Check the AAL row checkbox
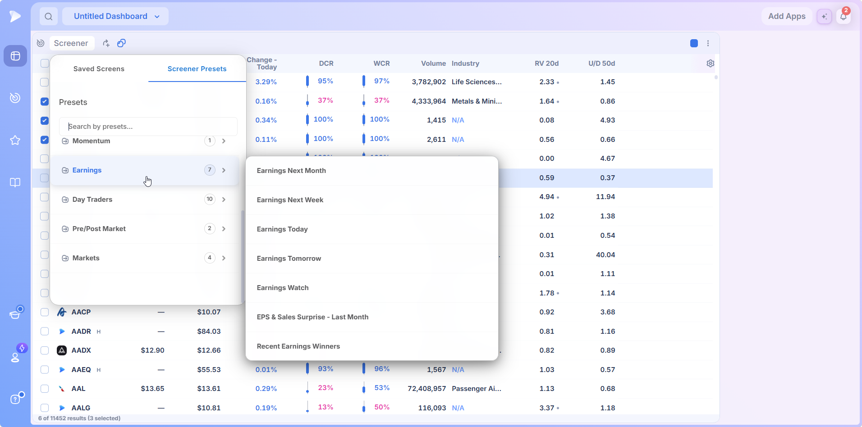Image resolution: width=862 pixels, height=427 pixels. tap(45, 389)
